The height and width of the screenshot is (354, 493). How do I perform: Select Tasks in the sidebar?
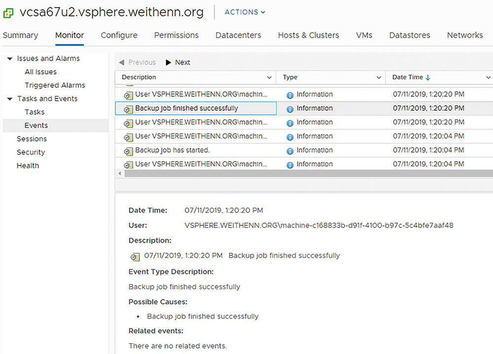coord(35,112)
